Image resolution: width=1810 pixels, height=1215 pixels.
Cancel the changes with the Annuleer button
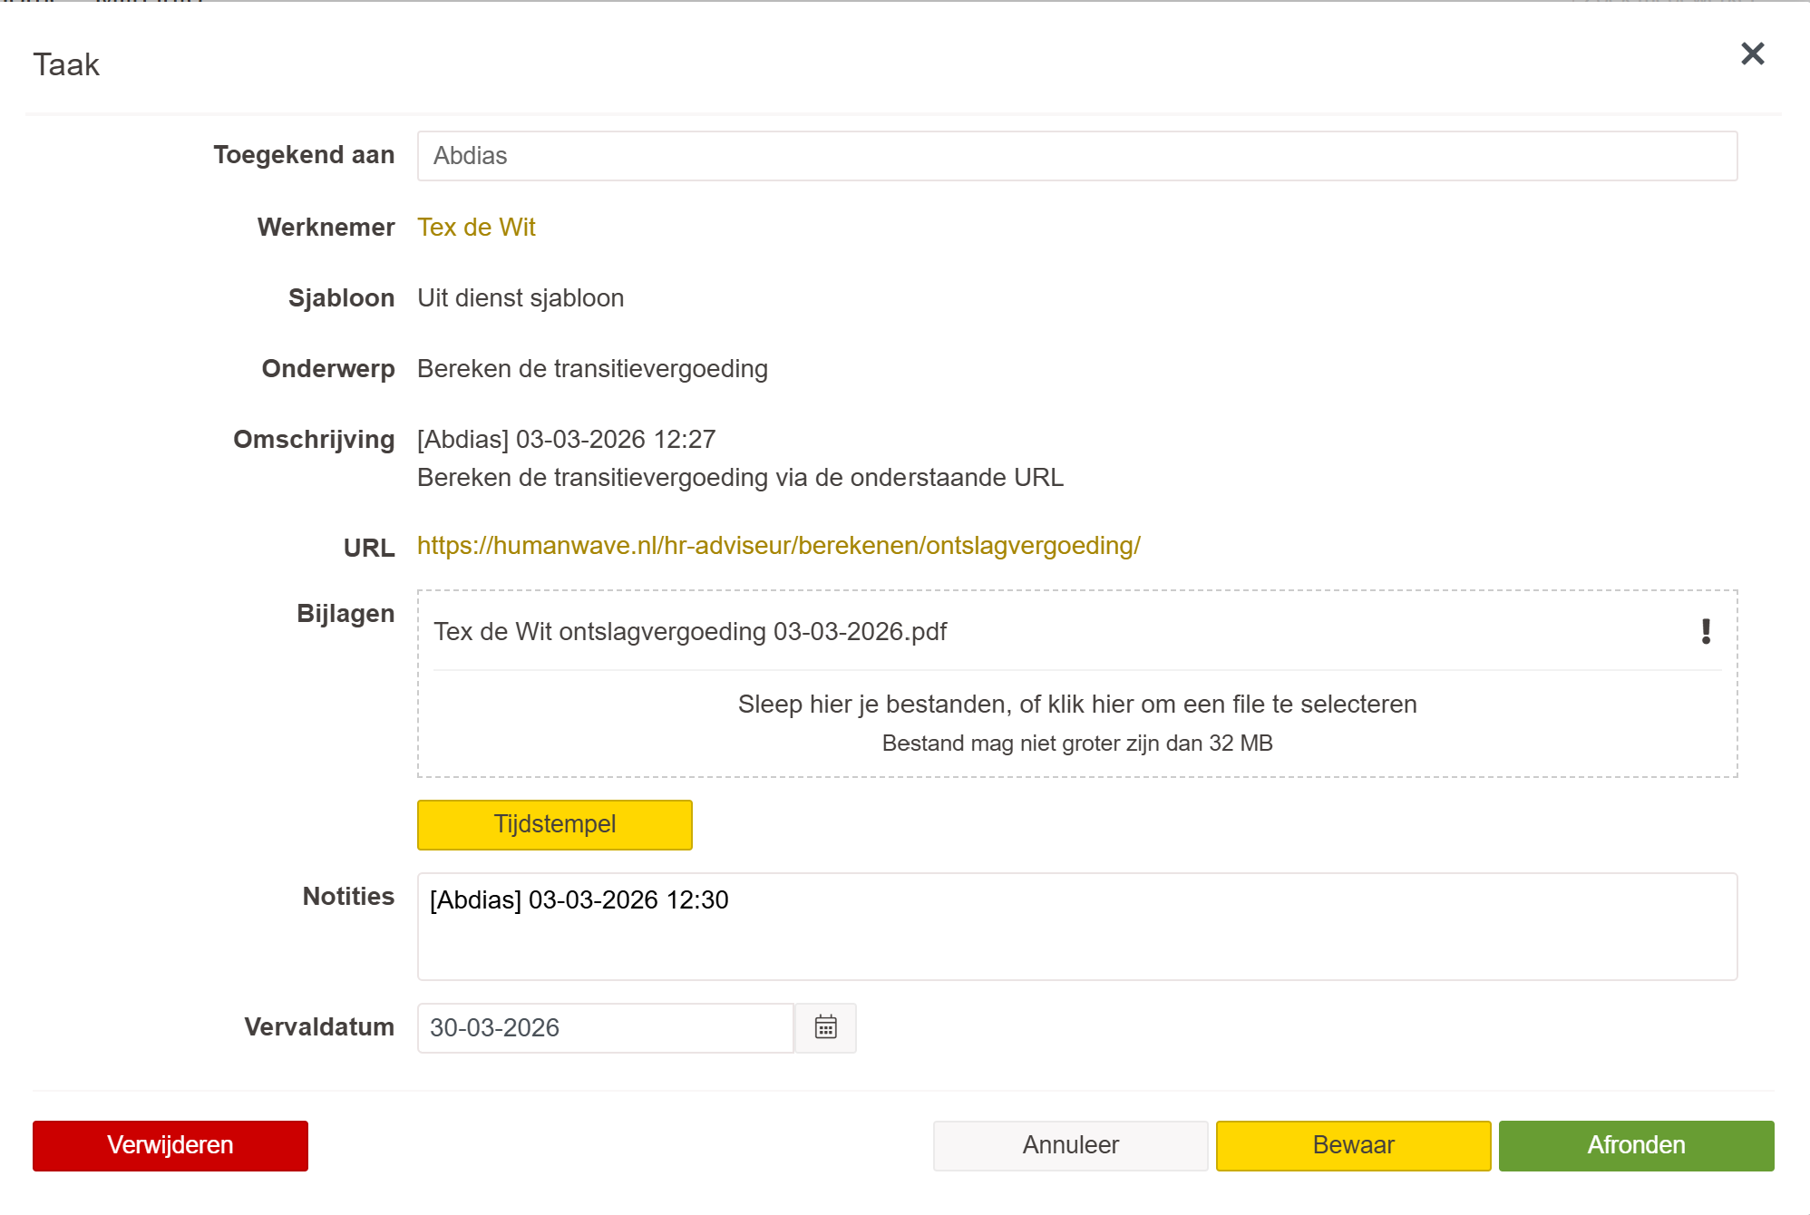1070,1145
